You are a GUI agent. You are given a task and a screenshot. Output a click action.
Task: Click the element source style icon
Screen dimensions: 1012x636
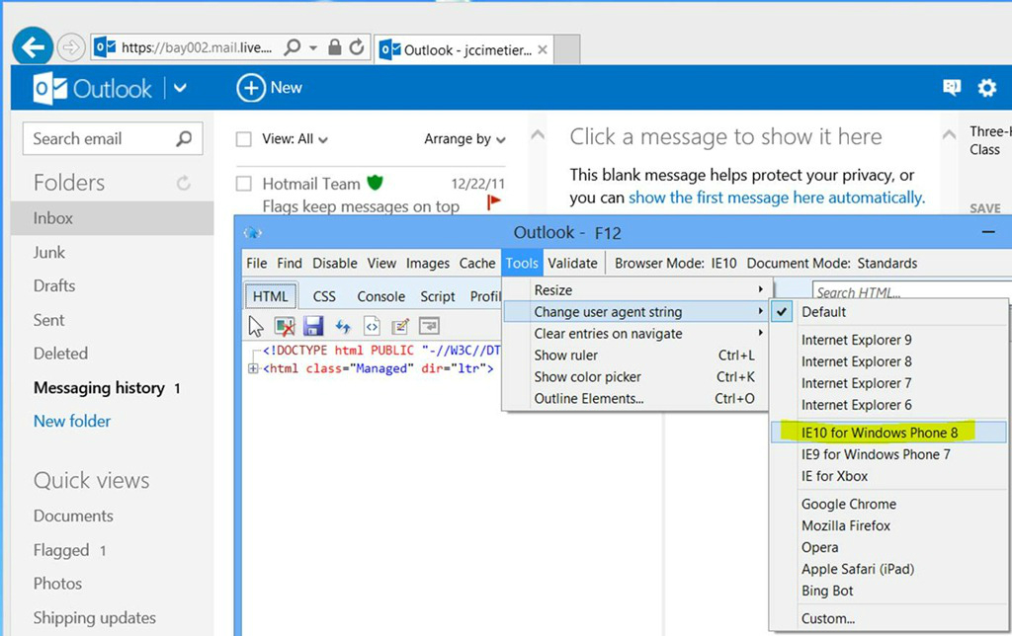tap(372, 326)
